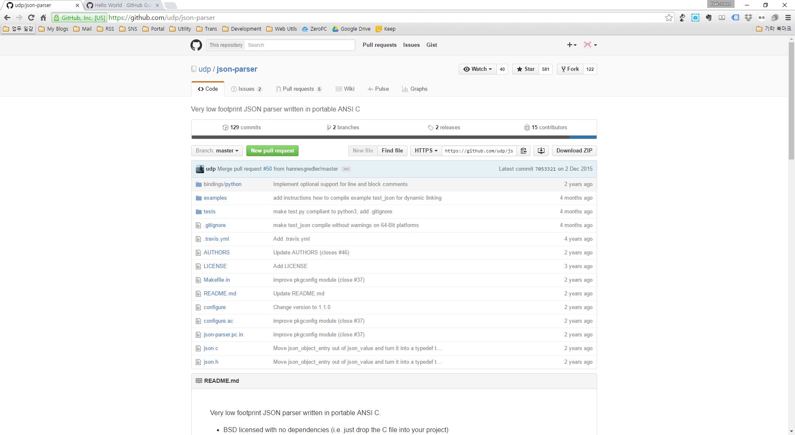This screenshot has width=795, height=435.
Task: Click the Dropbox extension icon
Action: [748, 17]
